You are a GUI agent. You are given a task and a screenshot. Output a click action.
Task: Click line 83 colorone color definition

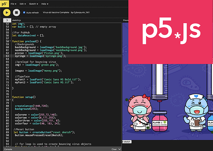click(x=36, y=115)
